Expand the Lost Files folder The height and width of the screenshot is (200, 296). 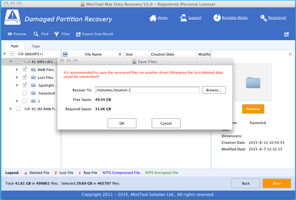coord(17,78)
